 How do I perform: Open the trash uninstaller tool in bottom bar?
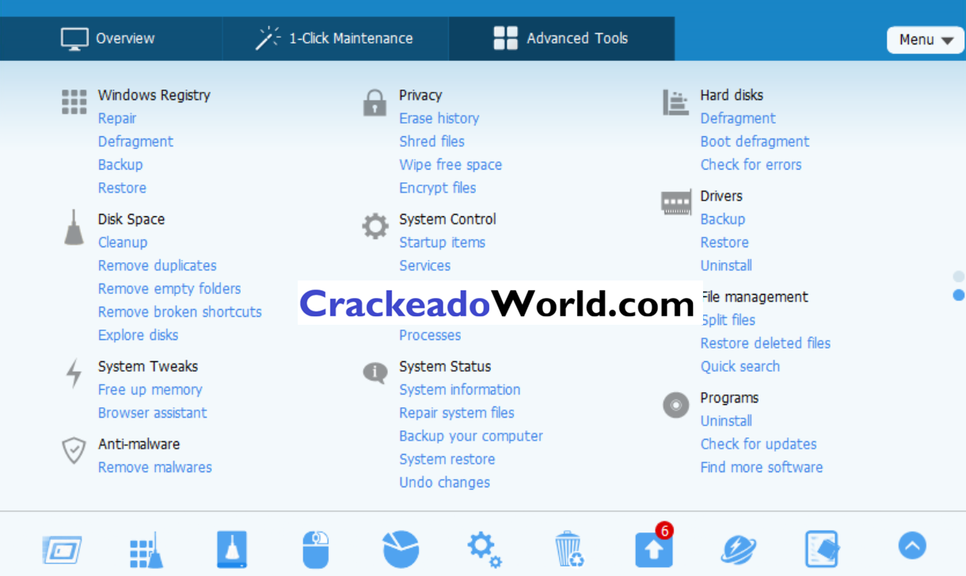[x=569, y=550]
